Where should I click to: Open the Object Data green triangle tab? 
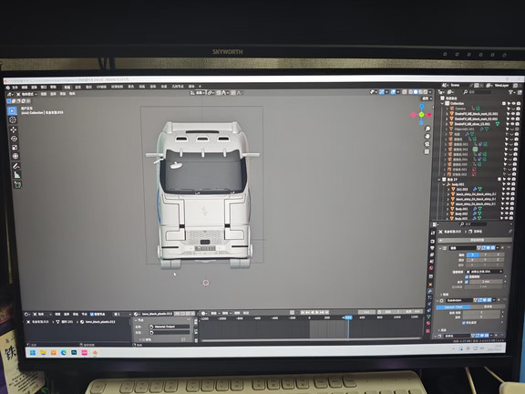429,316
